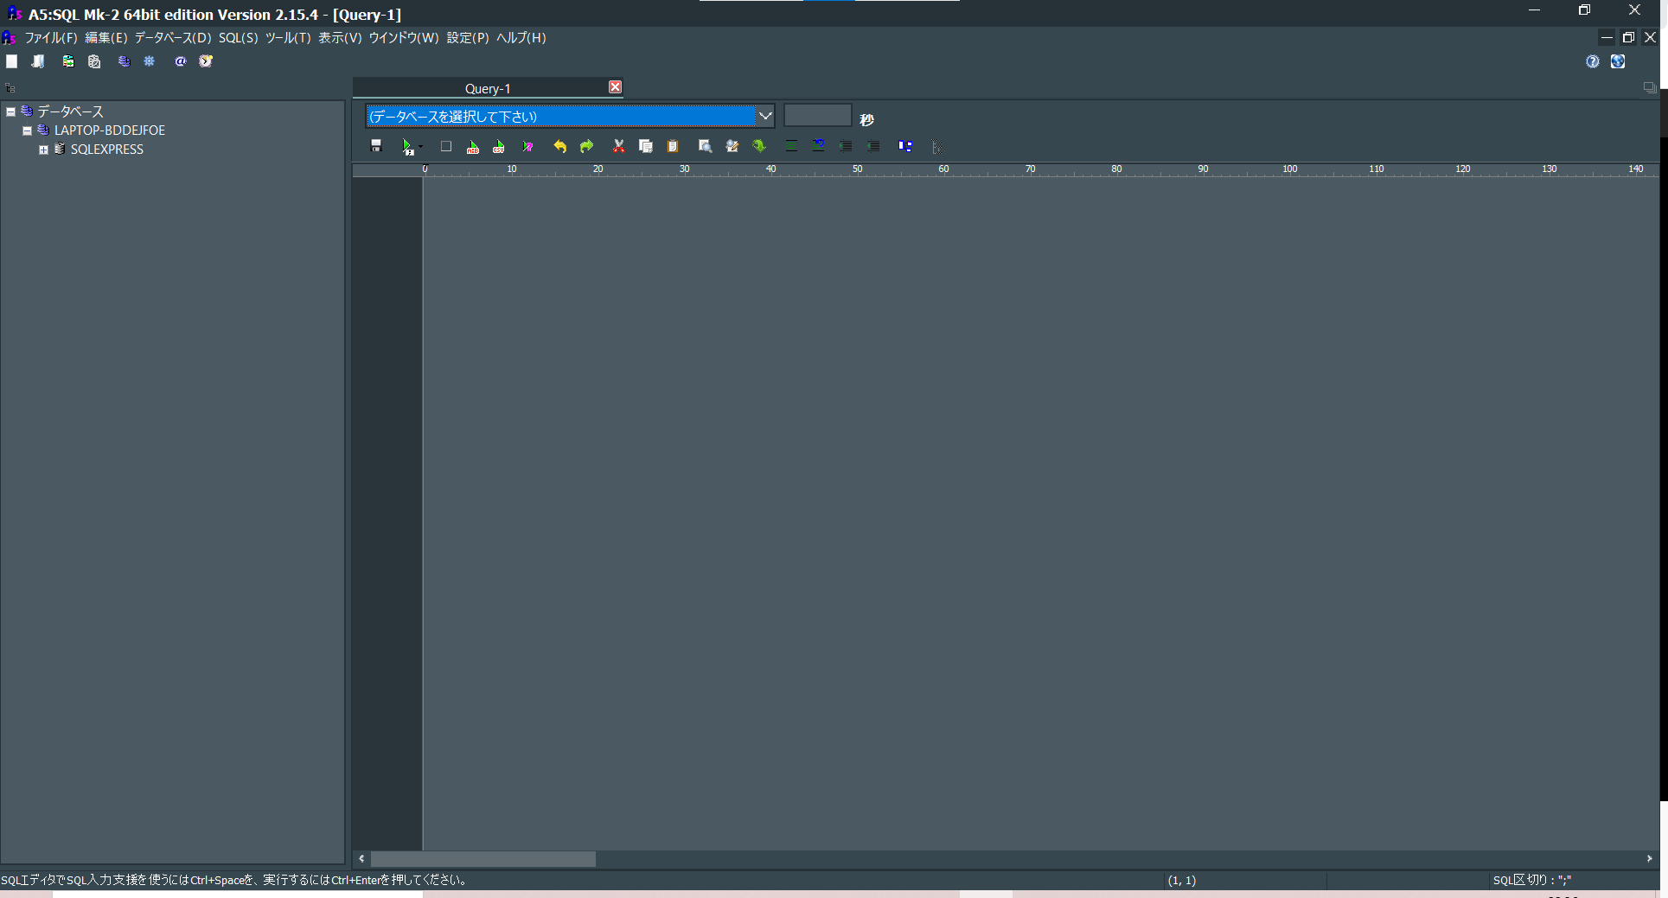Screen dimensions: 1668x898
Task: Click the stop execution square icon
Action: [446, 146]
